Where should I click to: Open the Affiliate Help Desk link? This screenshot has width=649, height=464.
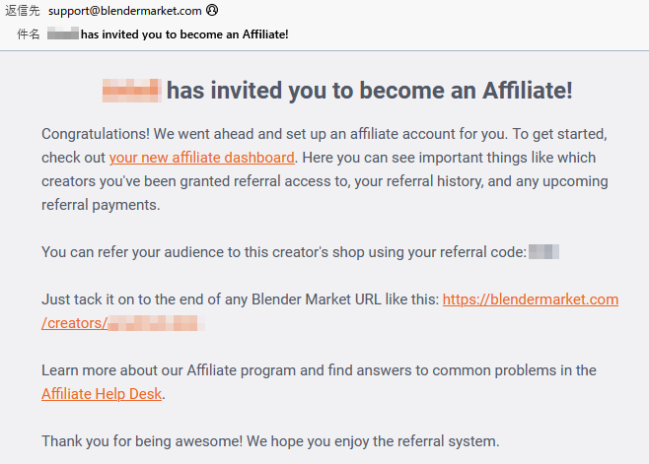(x=103, y=394)
